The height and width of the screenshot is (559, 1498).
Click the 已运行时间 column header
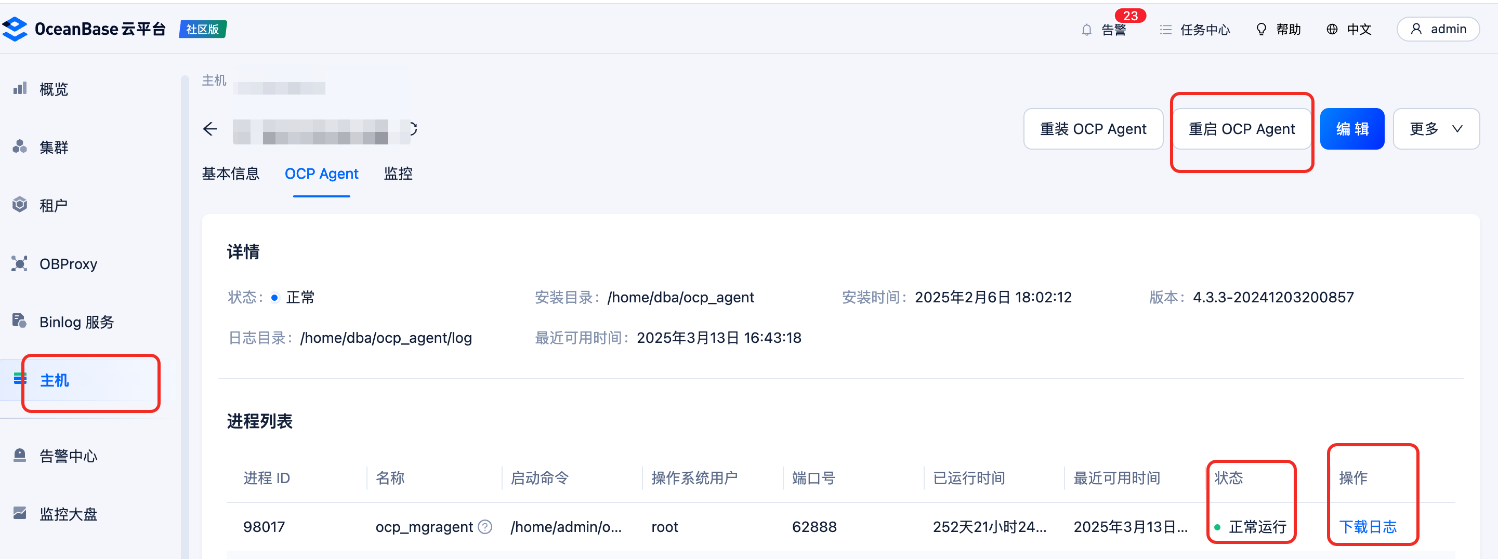tap(969, 478)
